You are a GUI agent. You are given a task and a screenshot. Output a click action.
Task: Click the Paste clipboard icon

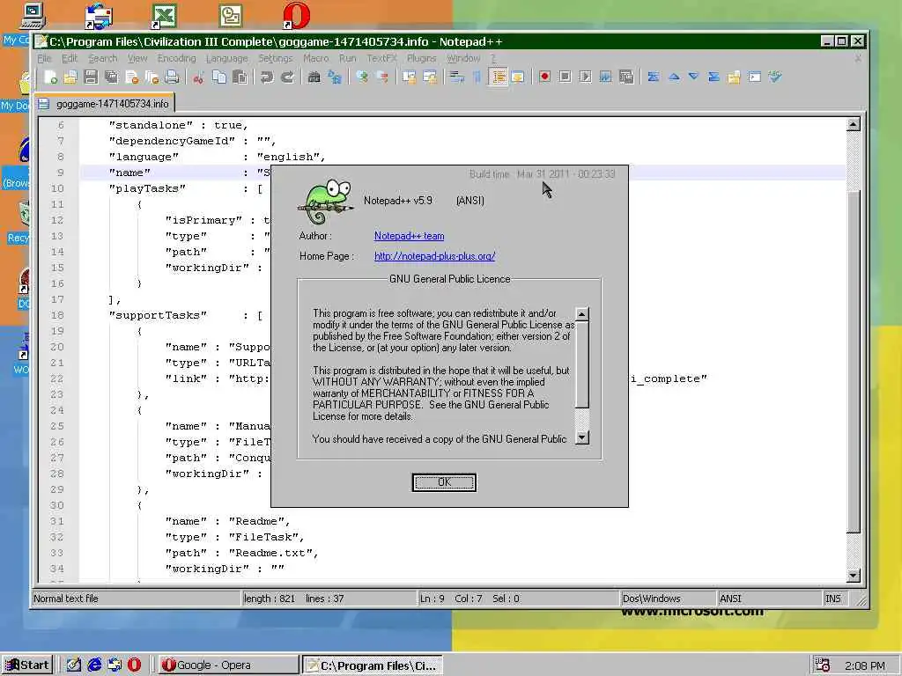pyautogui.click(x=240, y=77)
